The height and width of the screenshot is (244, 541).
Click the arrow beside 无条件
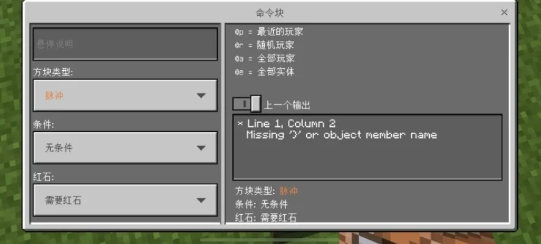pos(201,148)
